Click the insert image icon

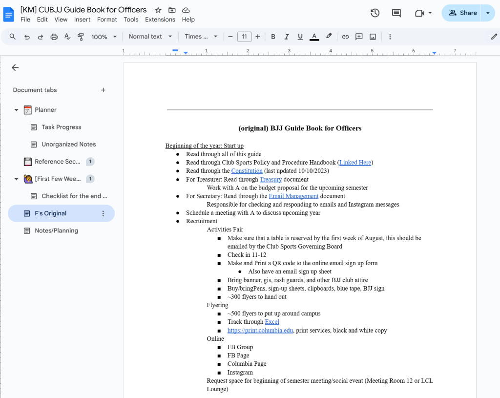pyautogui.click(x=373, y=37)
